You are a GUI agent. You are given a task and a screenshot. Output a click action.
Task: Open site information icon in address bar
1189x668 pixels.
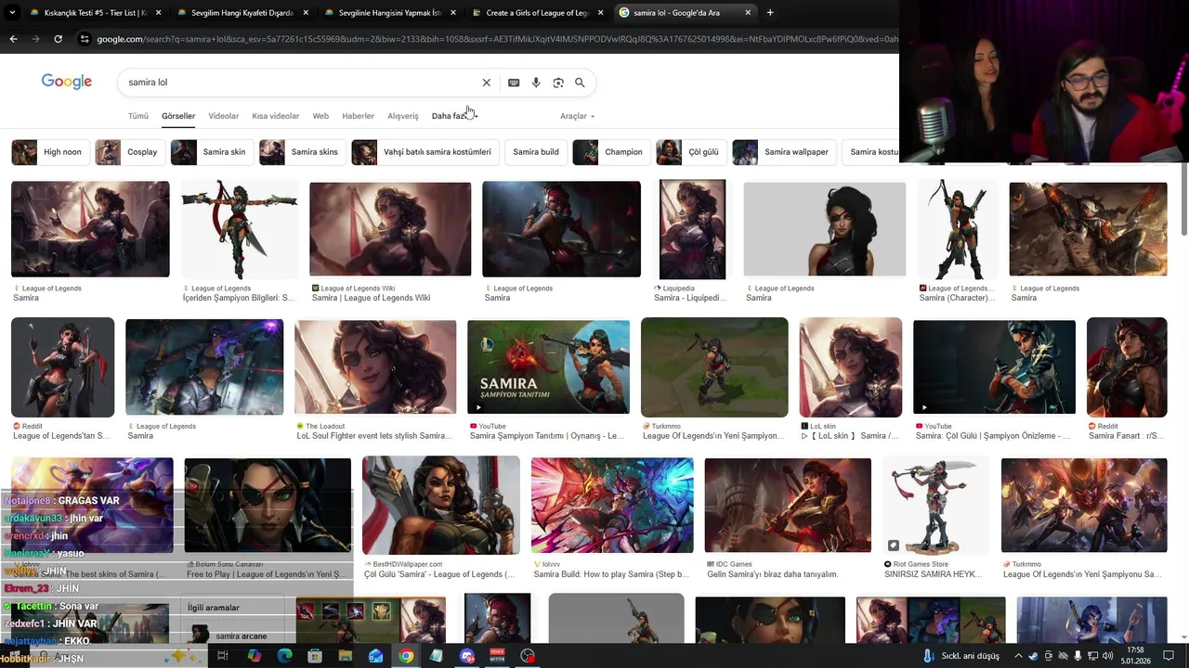point(85,39)
